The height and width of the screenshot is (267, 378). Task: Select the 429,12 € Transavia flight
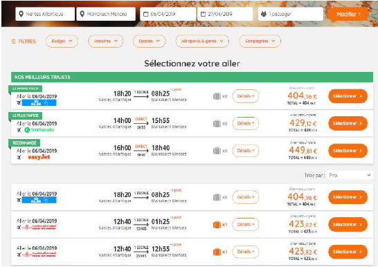348,123
